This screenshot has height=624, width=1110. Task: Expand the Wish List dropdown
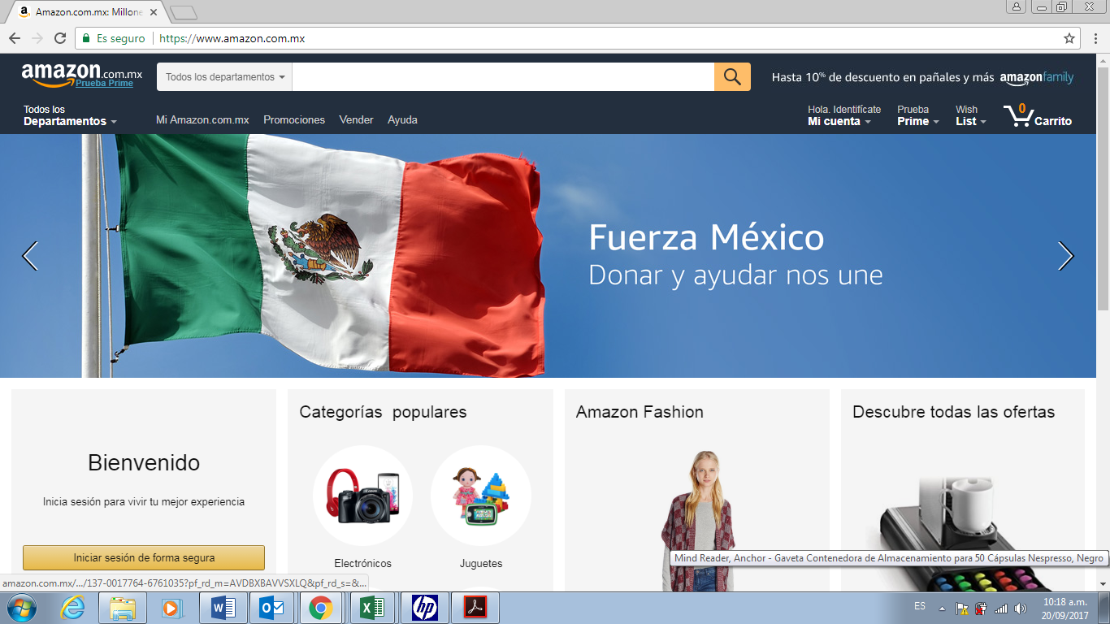click(970, 115)
